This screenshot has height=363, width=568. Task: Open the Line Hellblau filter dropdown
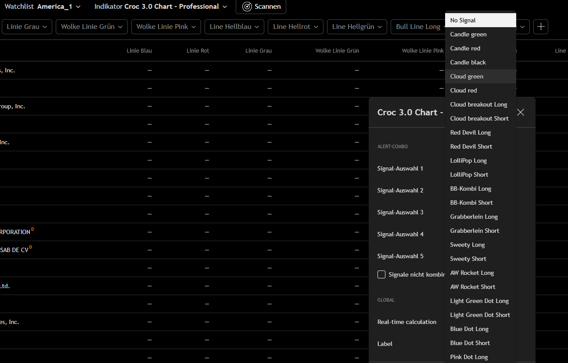tap(234, 27)
